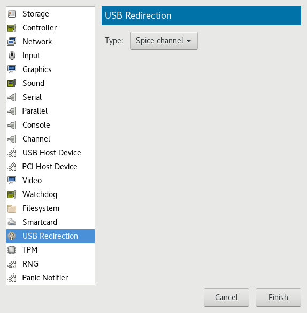
Task: Open the Spice channel type dropdown
Action: 164,41
